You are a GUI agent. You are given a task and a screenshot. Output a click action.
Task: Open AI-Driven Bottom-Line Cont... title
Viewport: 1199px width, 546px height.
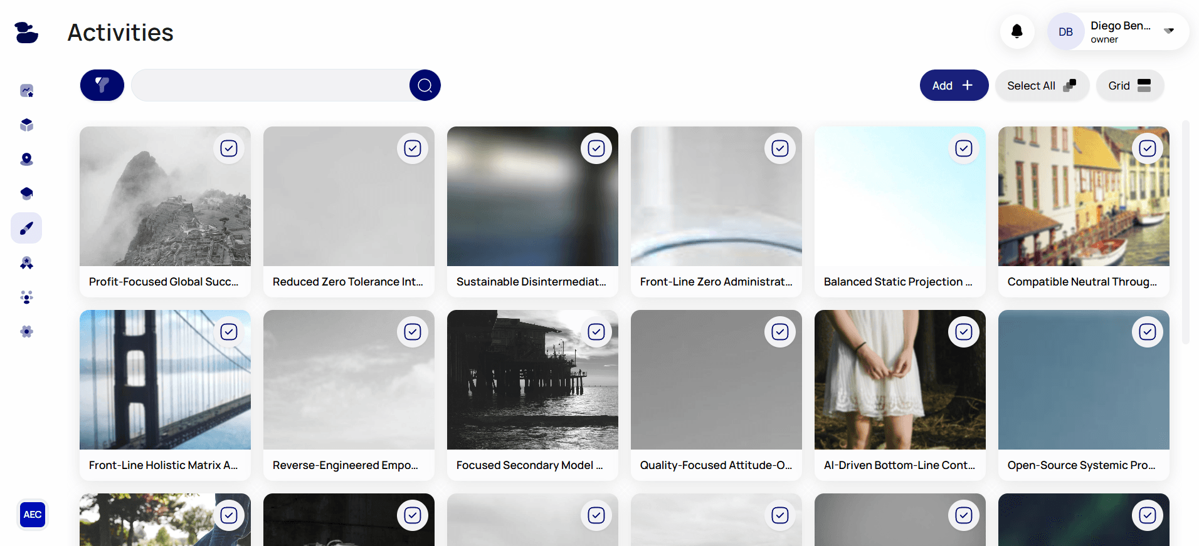click(899, 465)
